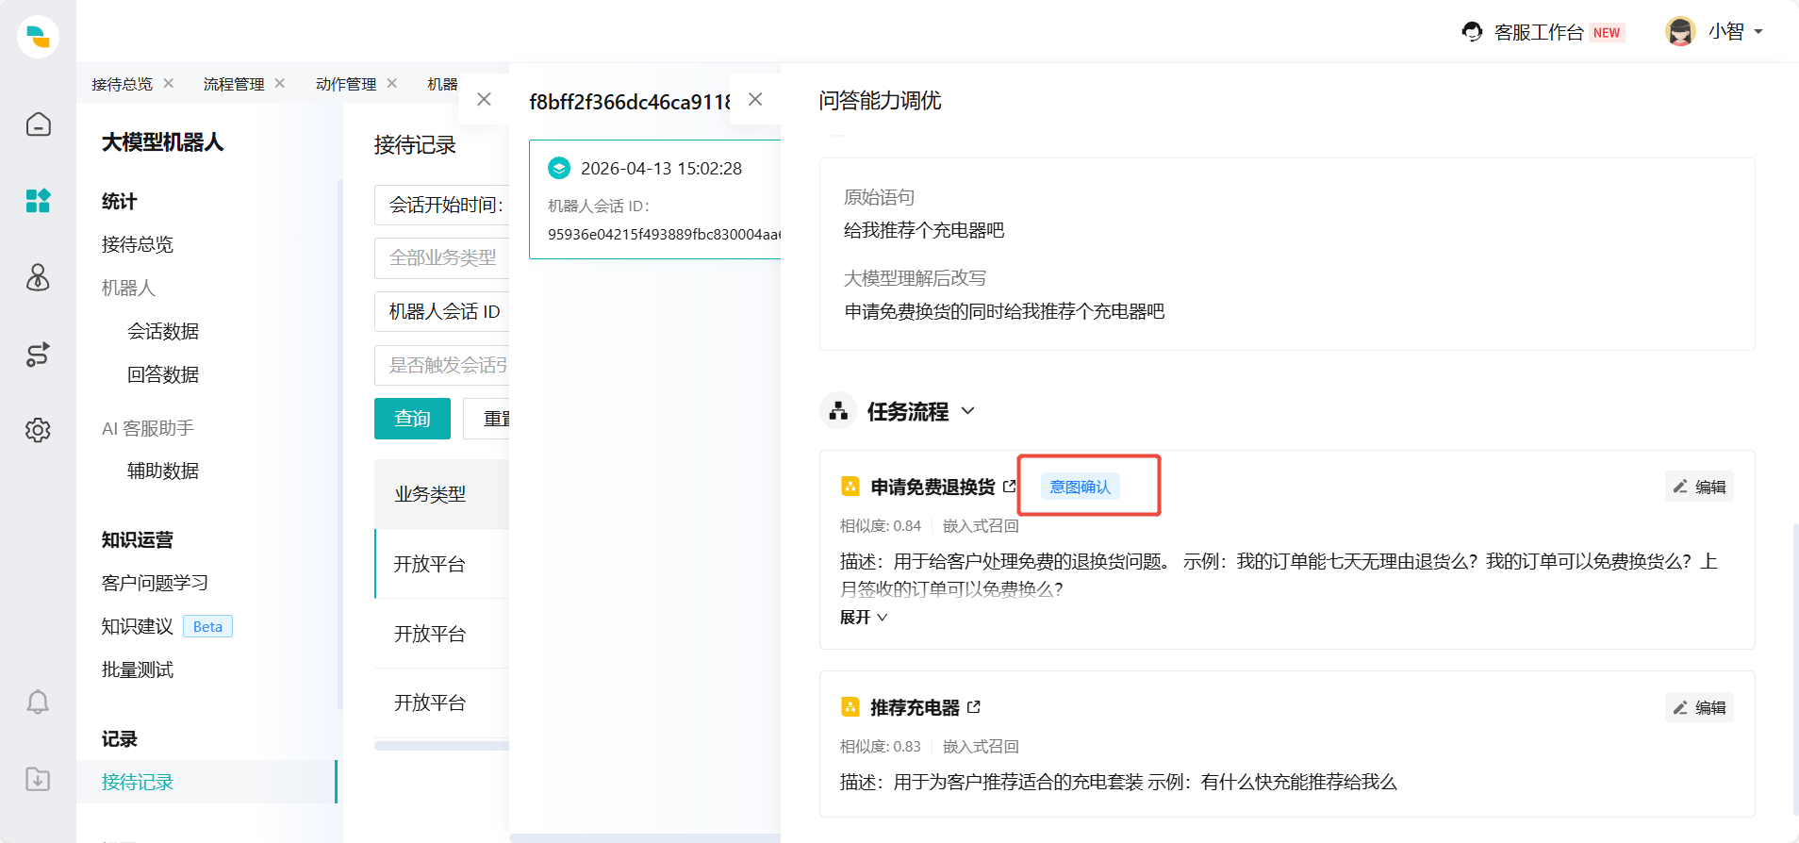Open the flow routing sidebar icon
This screenshot has width=1799, height=843.
pyautogui.click(x=38, y=354)
